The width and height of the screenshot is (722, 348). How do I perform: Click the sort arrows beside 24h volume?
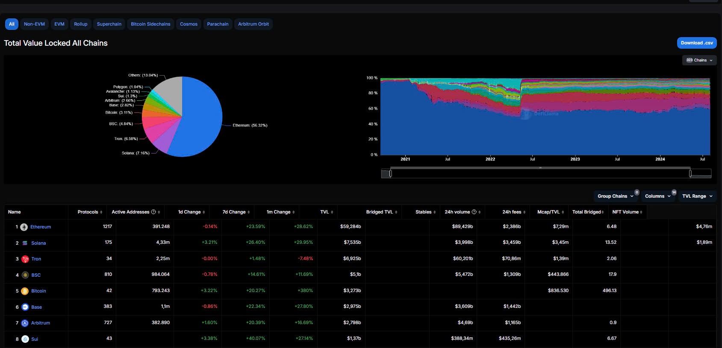pos(480,212)
